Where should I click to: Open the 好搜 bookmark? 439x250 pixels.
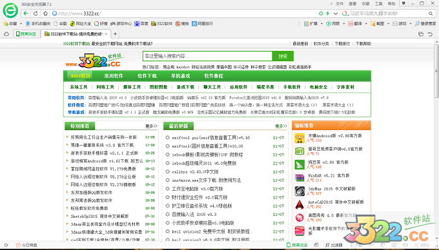pos(101,24)
